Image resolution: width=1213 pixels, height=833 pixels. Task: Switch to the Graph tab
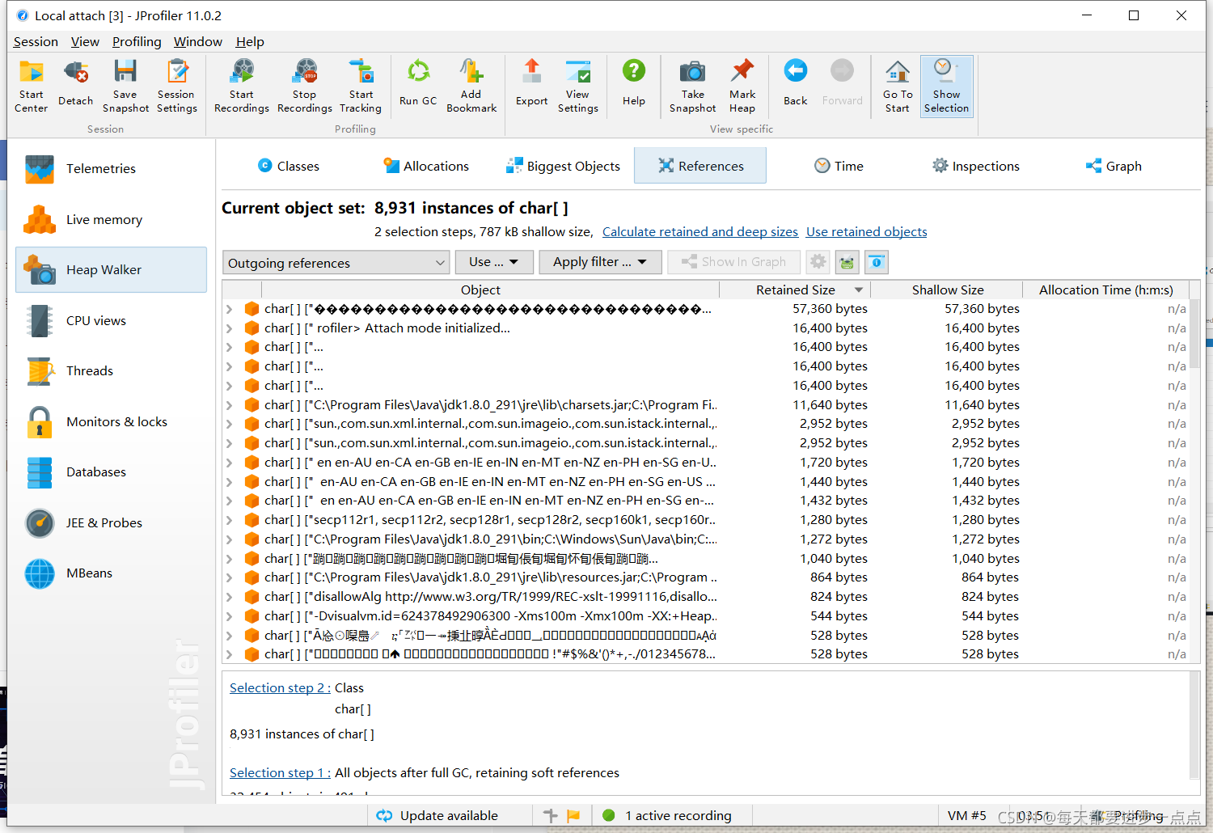point(1114,166)
